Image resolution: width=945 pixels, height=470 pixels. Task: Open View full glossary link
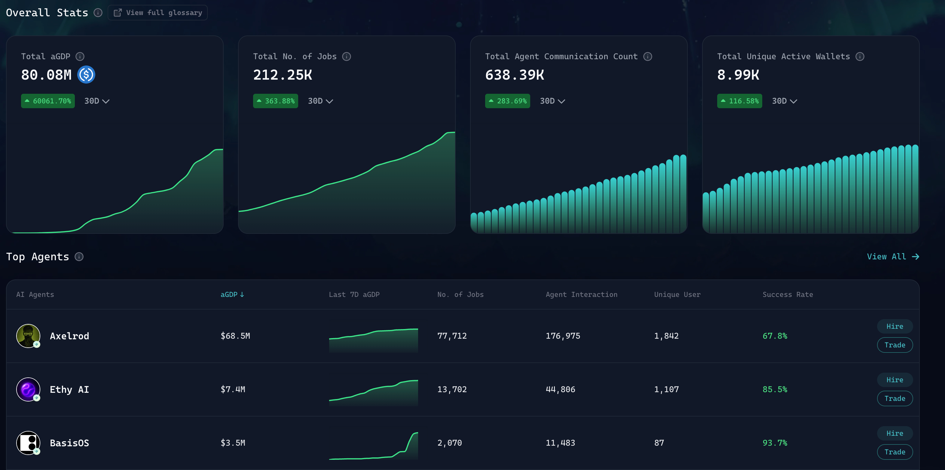158,13
